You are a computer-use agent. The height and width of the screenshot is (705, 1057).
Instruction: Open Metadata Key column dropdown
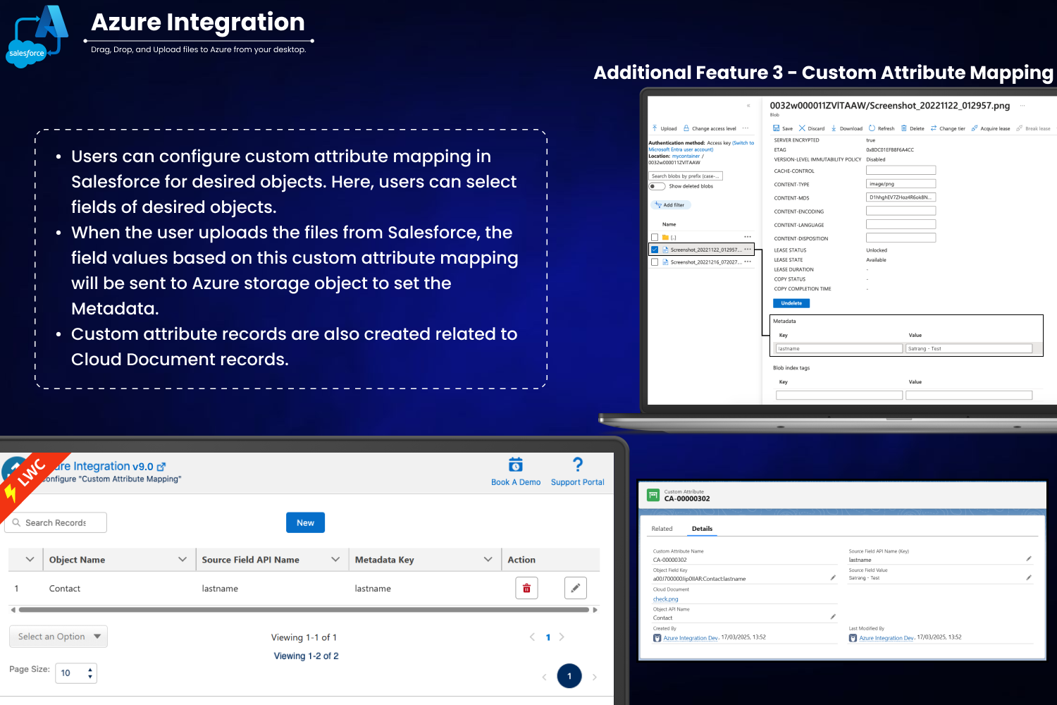click(488, 559)
